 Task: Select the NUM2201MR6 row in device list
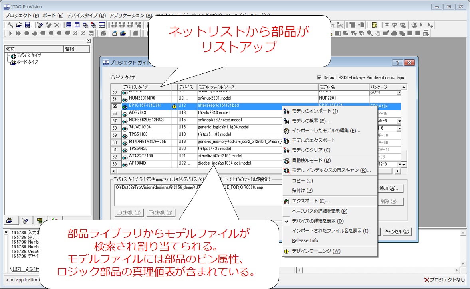coord(256,98)
